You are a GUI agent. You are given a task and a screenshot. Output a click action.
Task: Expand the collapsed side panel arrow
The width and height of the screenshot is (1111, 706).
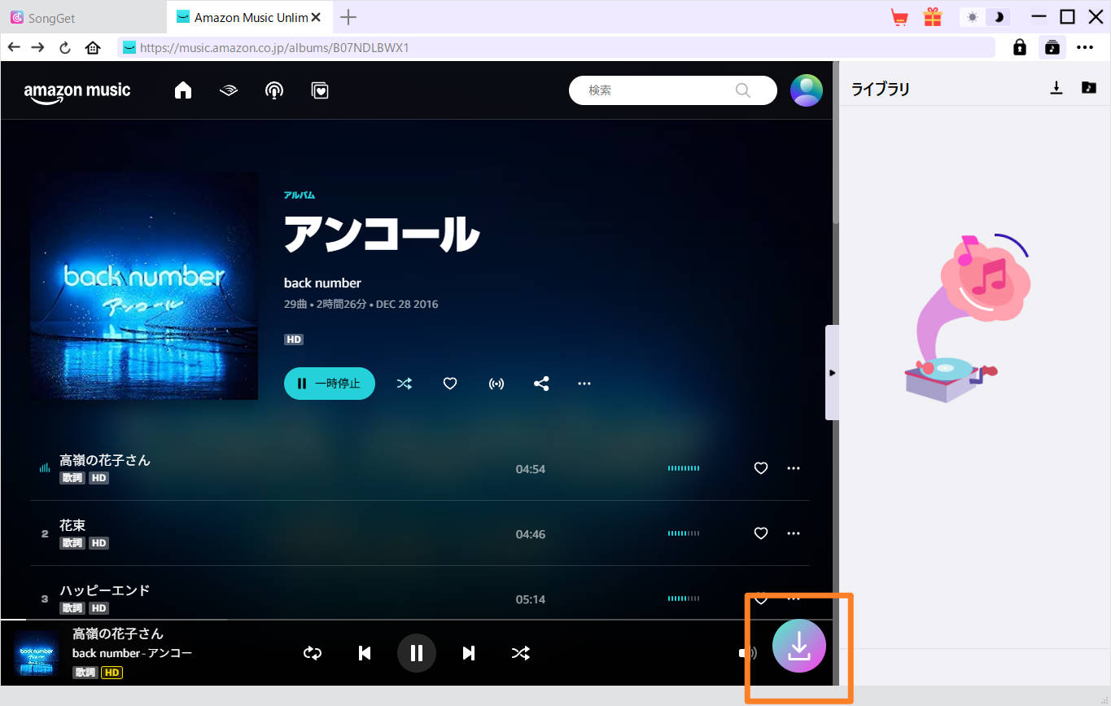[x=832, y=373]
